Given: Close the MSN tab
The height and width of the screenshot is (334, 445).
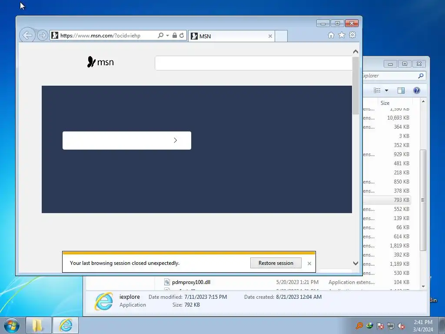Looking at the screenshot, I should click(270, 36).
